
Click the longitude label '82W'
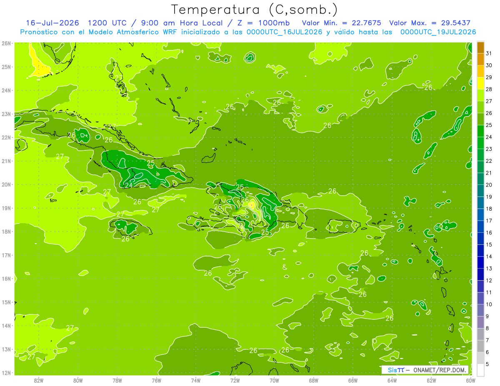coord(39,380)
